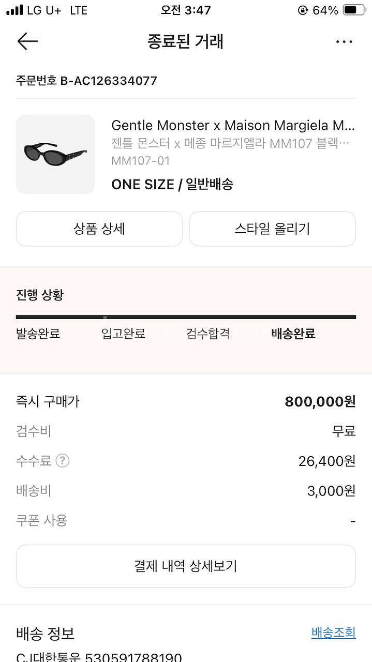Screen dimensions: 372x662
Task: Tap the 배송조회 tracking link
Action: [x=333, y=633]
